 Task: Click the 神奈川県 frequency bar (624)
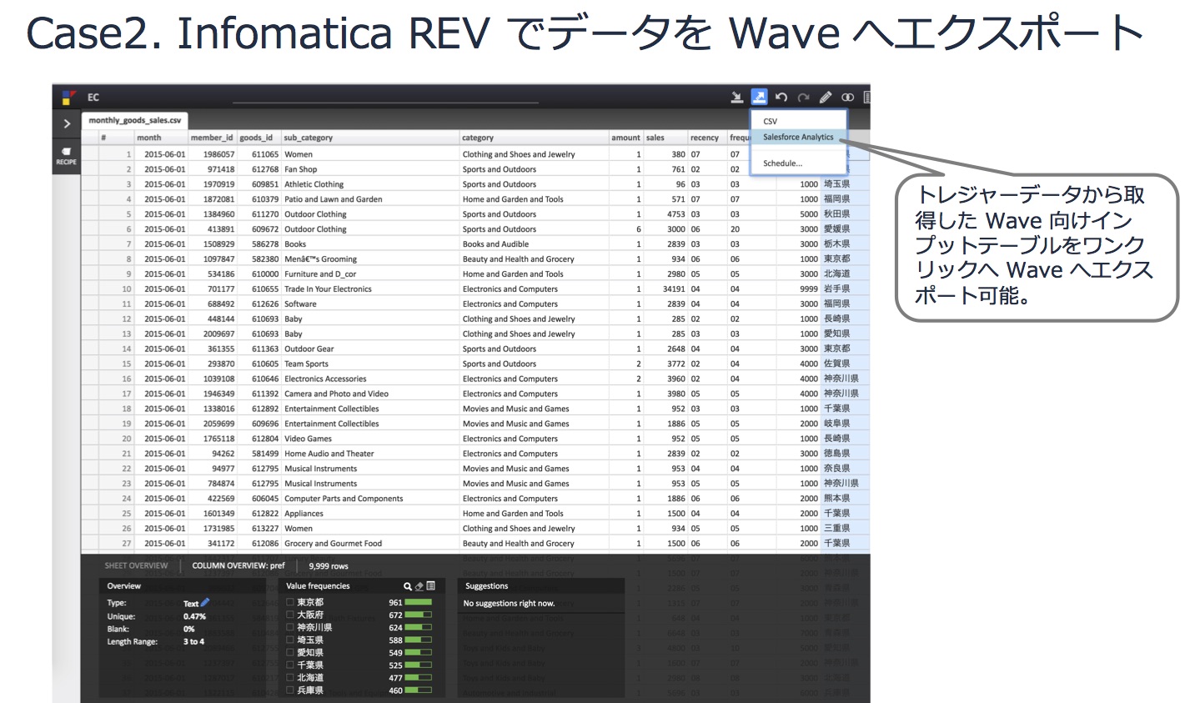pos(419,627)
